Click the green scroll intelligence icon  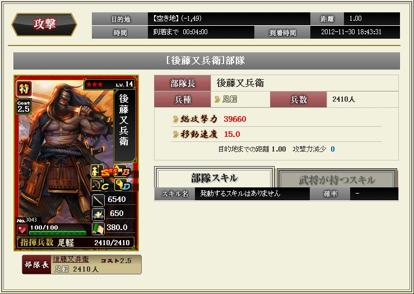coord(98,228)
